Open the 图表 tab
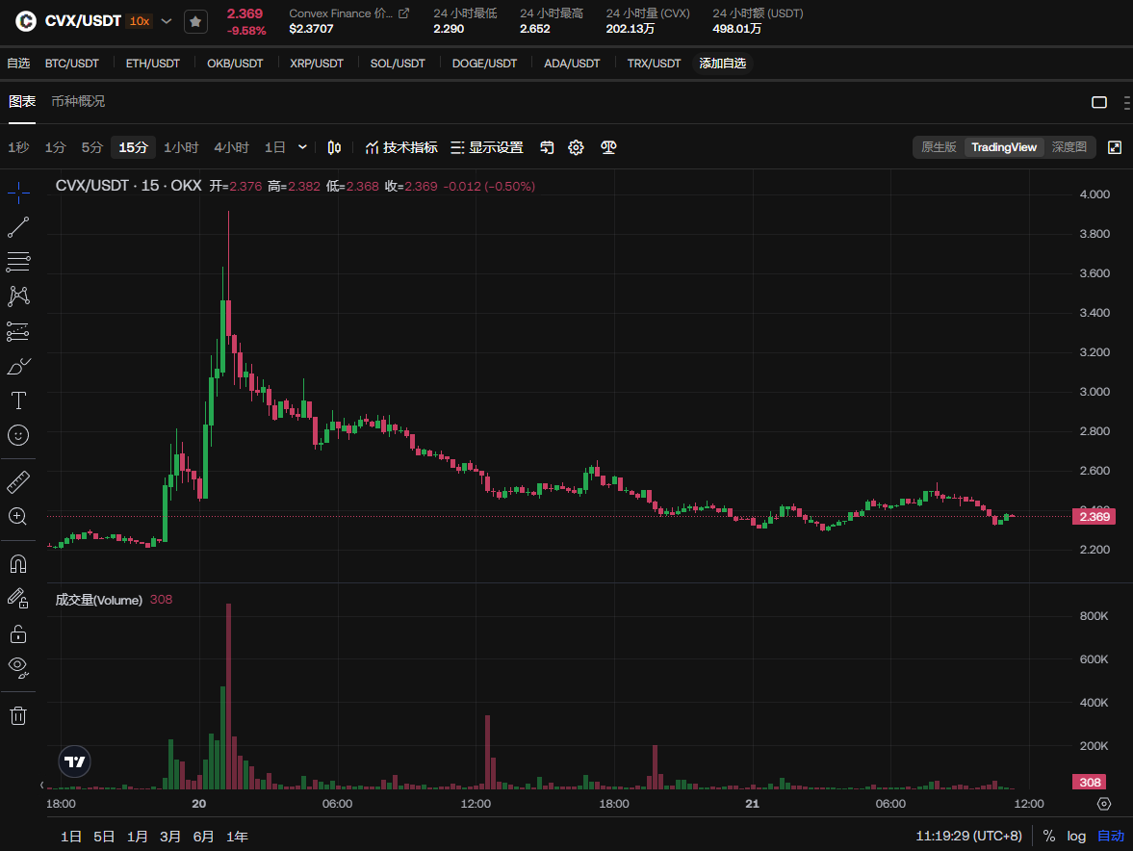Viewport: 1133px width, 851px height. pyautogui.click(x=22, y=101)
